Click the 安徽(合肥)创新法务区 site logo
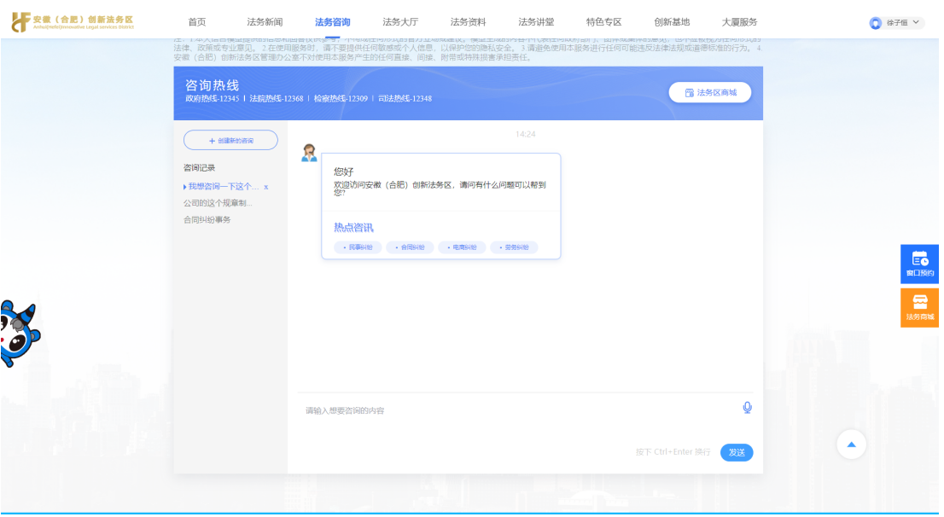This screenshot has width=944, height=517. point(73,22)
